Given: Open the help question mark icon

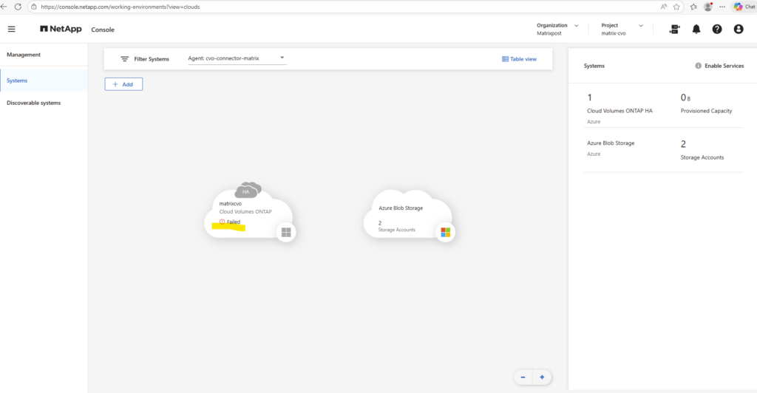Looking at the screenshot, I should coord(716,30).
